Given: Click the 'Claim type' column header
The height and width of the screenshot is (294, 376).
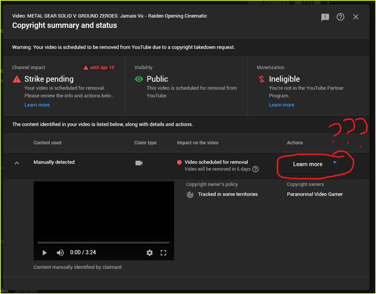Looking at the screenshot, I should click(x=145, y=143).
